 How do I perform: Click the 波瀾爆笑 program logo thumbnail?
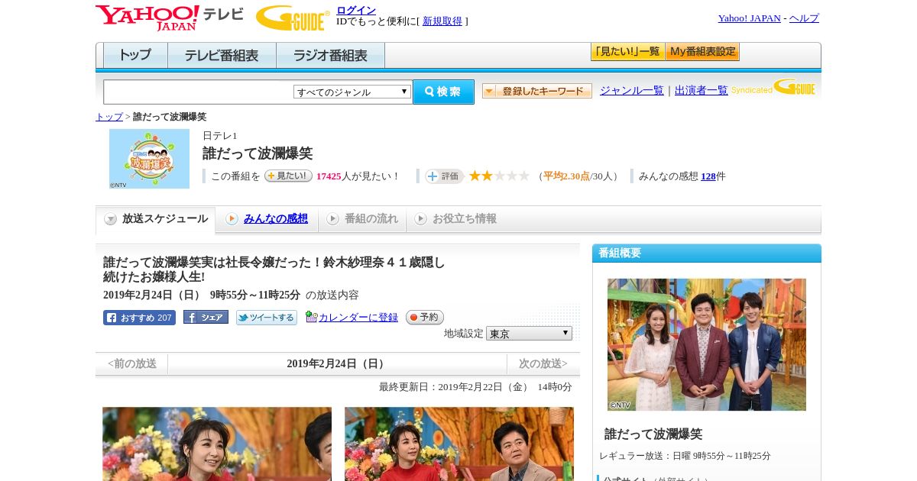point(149,159)
